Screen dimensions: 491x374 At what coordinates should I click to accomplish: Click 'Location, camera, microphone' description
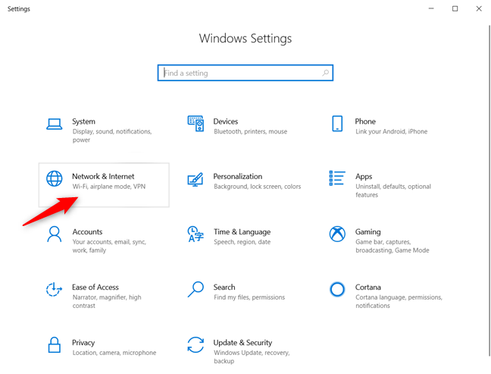tap(114, 353)
